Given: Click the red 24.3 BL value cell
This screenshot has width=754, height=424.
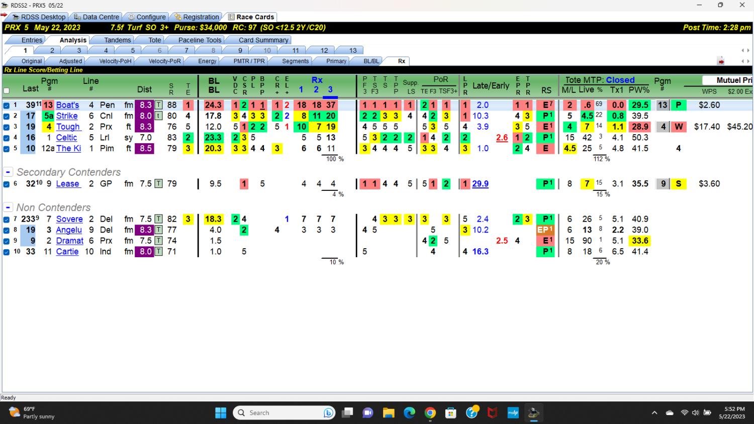Looking at the screenshot, I should [x=213, y=105].
